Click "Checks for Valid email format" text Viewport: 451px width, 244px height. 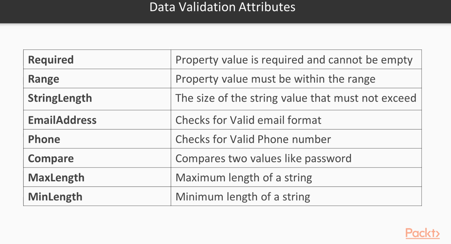(x=248, y=120)
